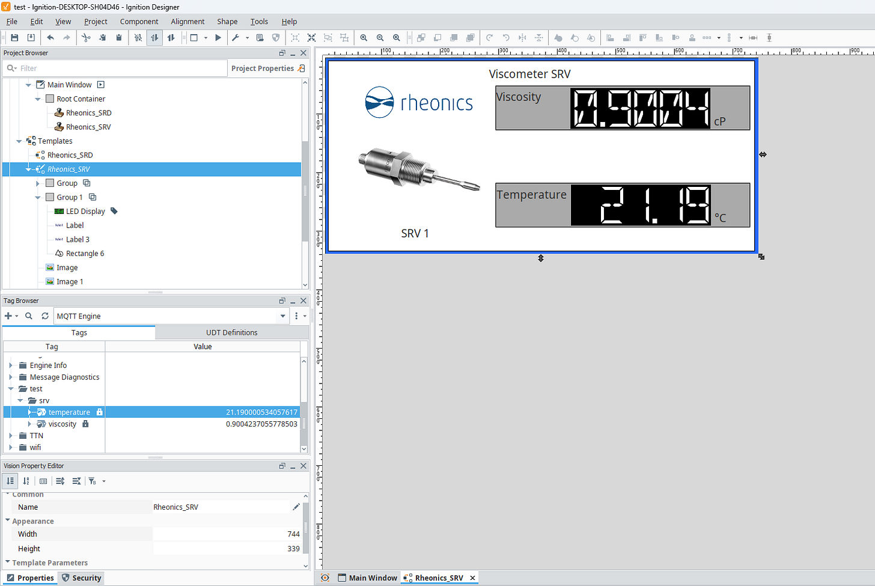Expand the Group node under Rheonics_SRV
The image size is (875, 586).
click(38, 183)
